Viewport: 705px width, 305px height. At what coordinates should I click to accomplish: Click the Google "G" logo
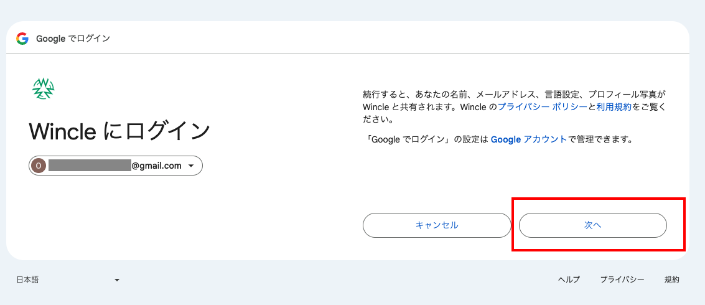point(22,39)
